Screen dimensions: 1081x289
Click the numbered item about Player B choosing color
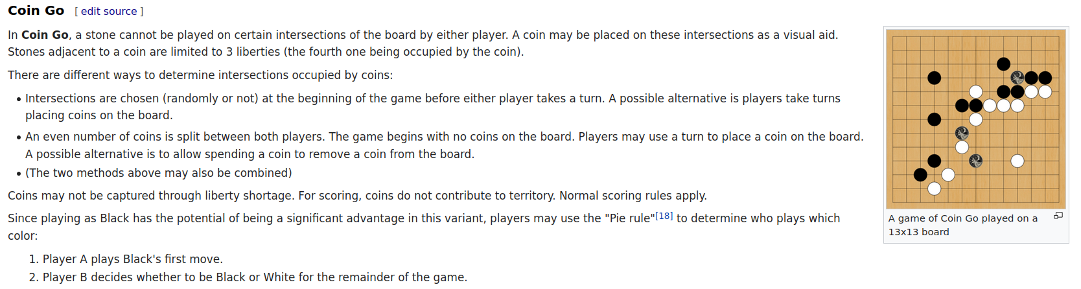click(x=255, y=277)
